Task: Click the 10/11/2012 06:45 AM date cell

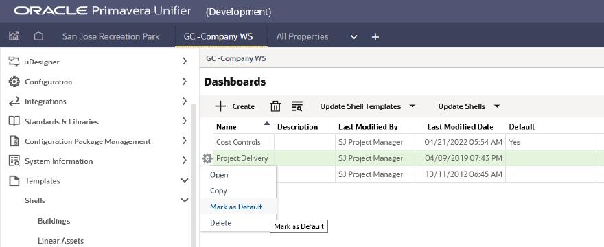Action: tap(463, 174)
